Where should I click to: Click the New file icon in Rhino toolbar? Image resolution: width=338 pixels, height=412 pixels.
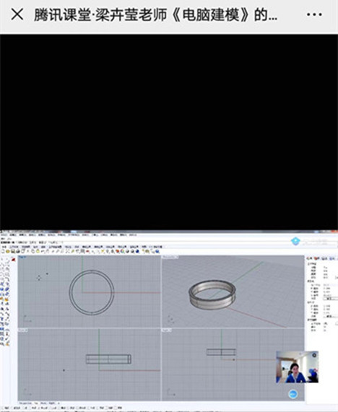point(3,251)
